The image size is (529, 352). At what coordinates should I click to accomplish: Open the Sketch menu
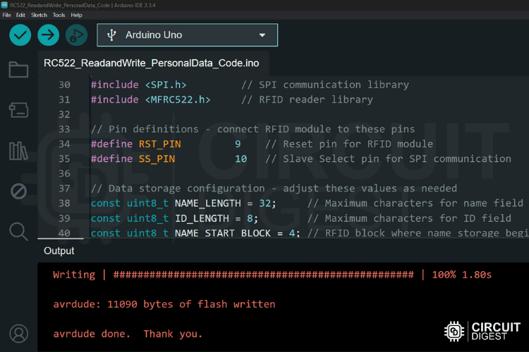(x=39, y=15)
